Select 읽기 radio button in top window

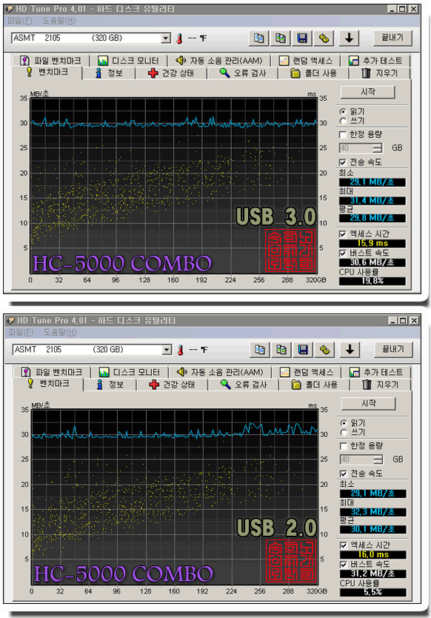tap(343, 112)
